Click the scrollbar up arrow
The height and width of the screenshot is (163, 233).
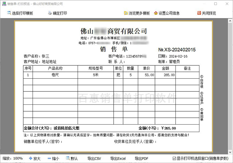coord(230,21)
